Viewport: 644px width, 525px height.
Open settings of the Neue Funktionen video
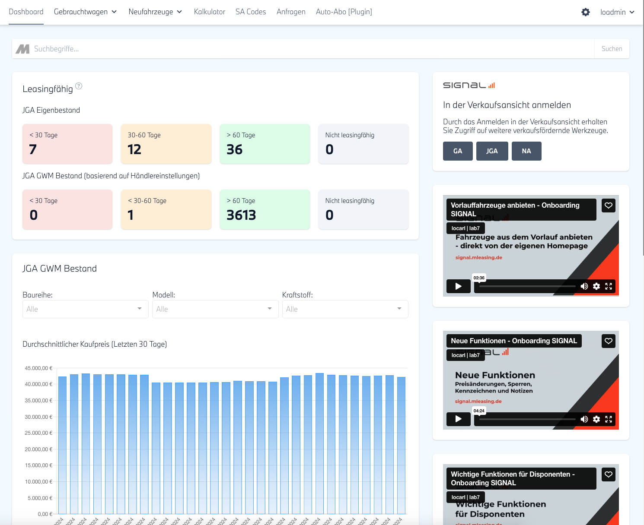point(596,419)
